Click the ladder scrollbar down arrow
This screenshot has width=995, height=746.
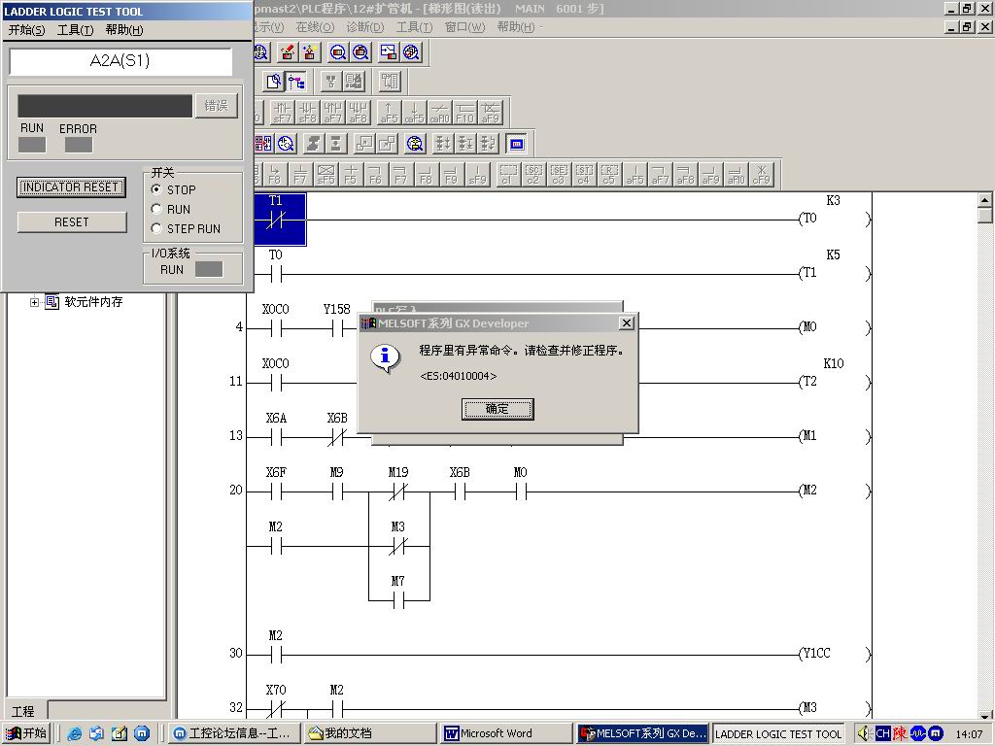[x=984, y=714]
